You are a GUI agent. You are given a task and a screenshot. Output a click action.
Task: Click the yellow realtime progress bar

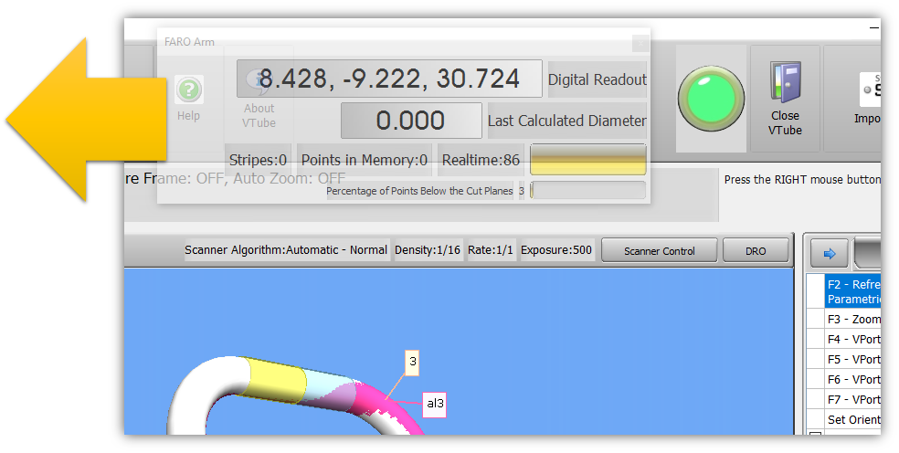(x=587, y=160)
